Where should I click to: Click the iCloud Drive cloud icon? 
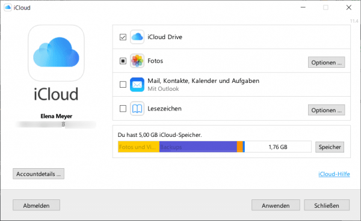[137, 37]
